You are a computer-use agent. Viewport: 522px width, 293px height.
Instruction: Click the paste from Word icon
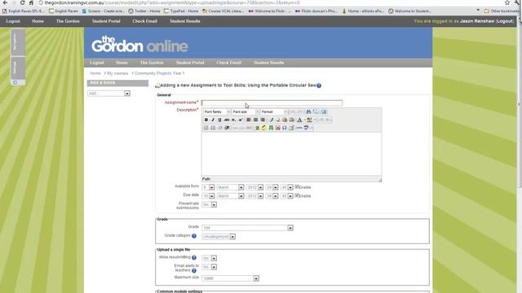[292, 120]
